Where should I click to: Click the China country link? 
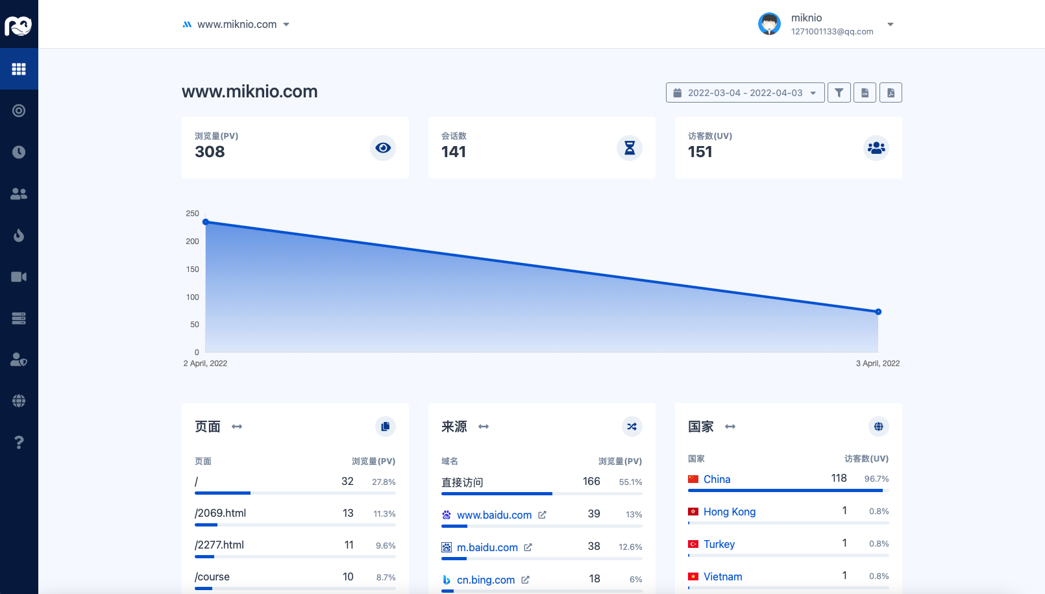[717, 479]
